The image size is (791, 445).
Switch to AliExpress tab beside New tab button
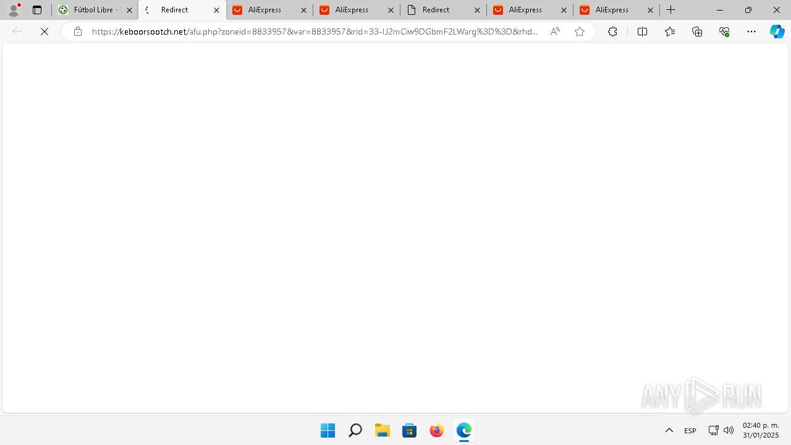click(x=616, y=10)
